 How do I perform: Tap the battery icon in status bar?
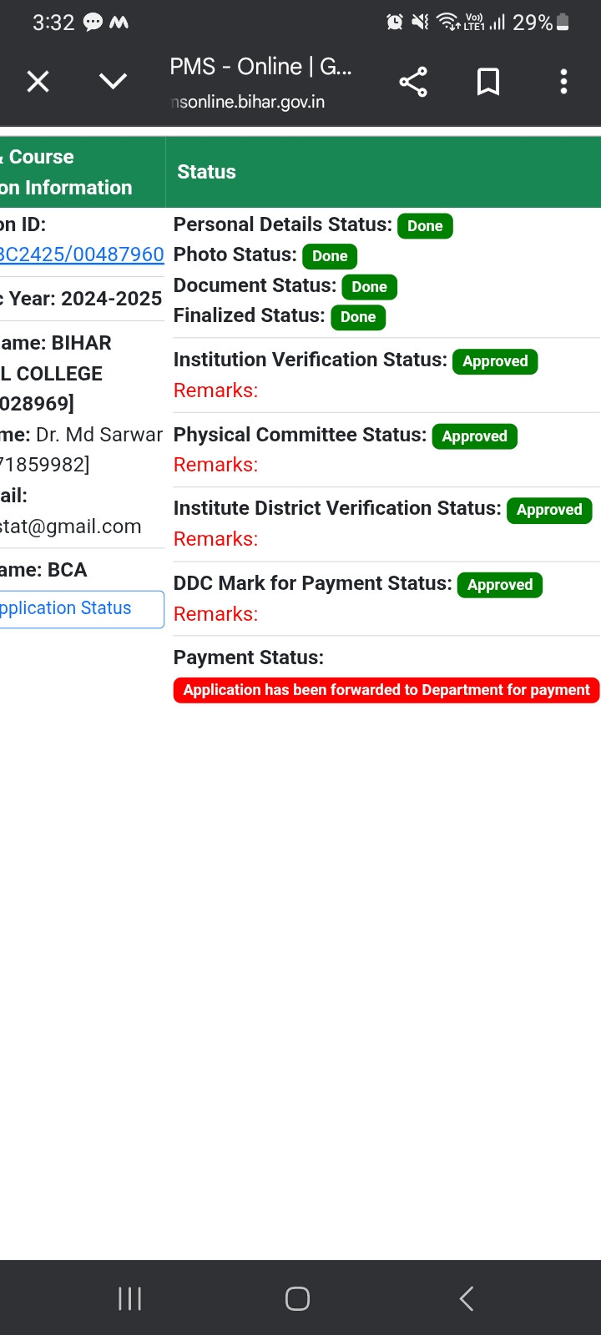(563, 23)
